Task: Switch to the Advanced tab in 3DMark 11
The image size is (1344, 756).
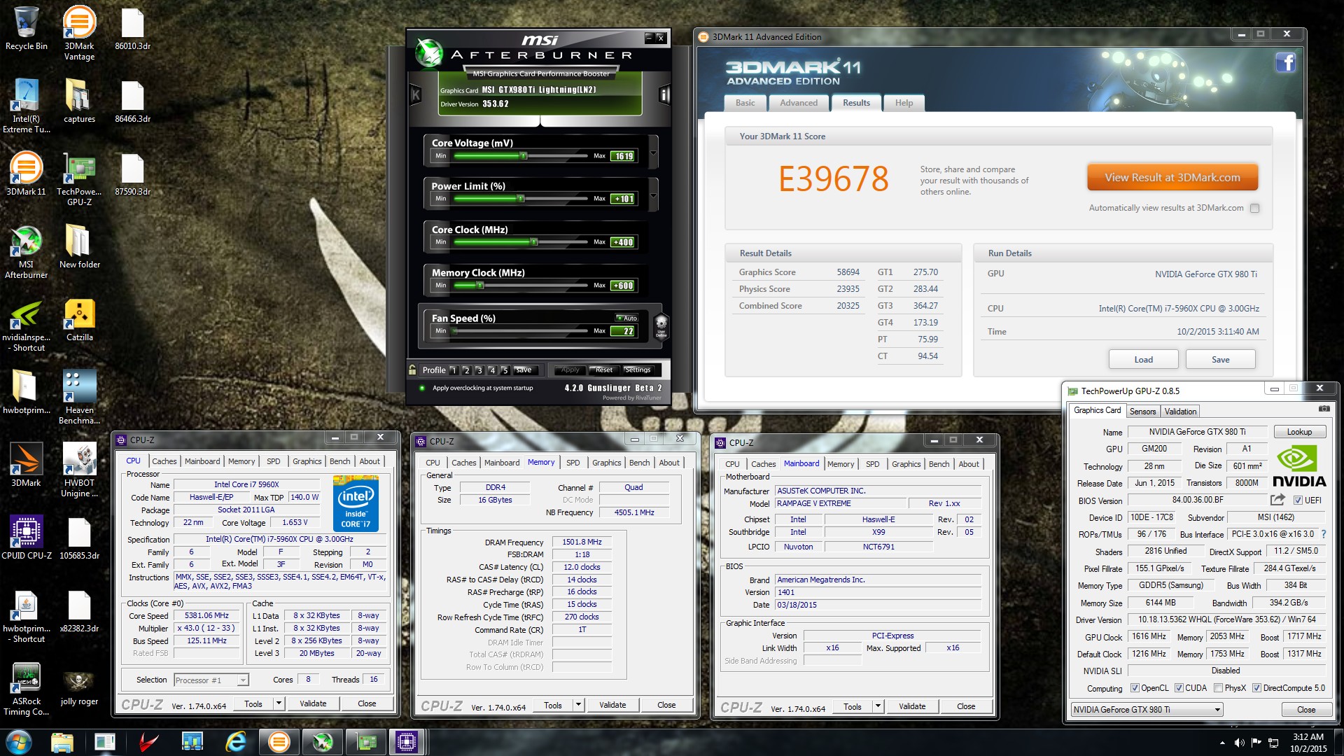Action: pyautogui.click(x=799, y=103)
